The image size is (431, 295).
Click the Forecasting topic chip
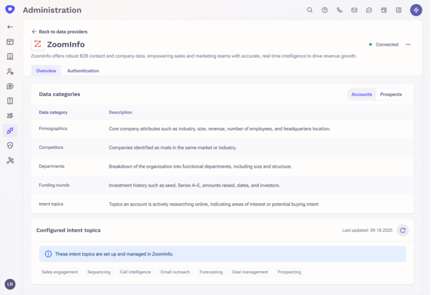(211, 272)
